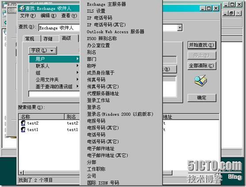Select the test2 user icon

[23, 123]
